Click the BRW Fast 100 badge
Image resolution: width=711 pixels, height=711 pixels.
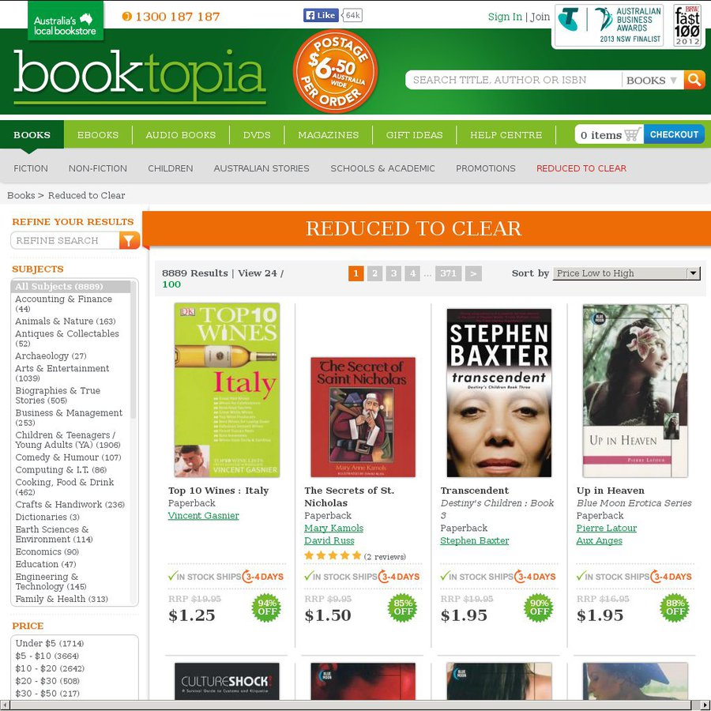(x=687, y=25)
